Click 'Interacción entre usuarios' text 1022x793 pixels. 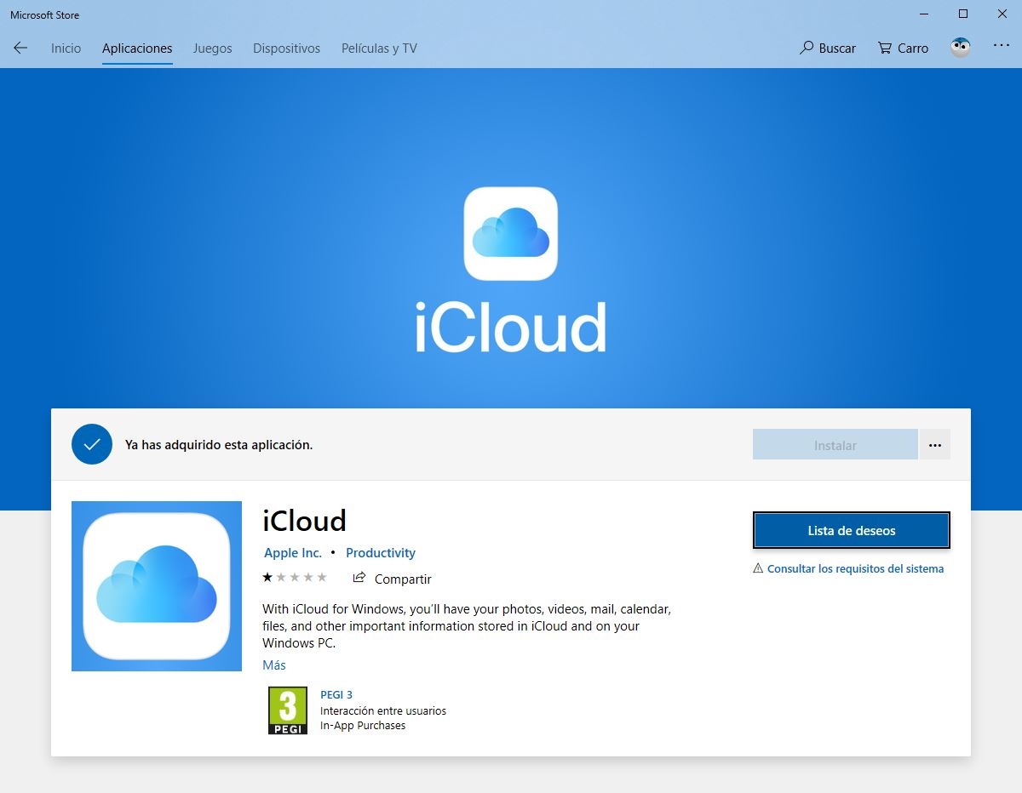point(383,710)
